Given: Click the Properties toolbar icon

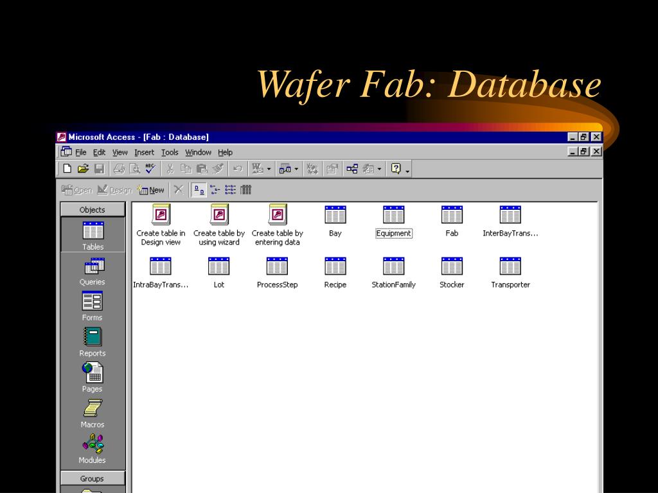Looking at the screenshot, I should [x=332, y=169].
